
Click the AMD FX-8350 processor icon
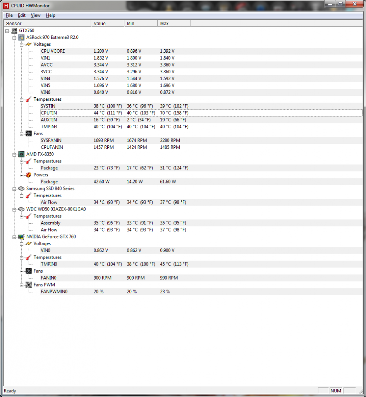(22, 154)
